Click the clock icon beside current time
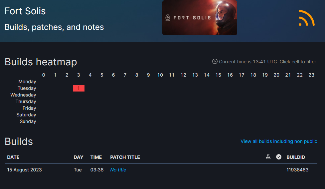Screen dimensions: 325x189 click(x=215, y=61)
